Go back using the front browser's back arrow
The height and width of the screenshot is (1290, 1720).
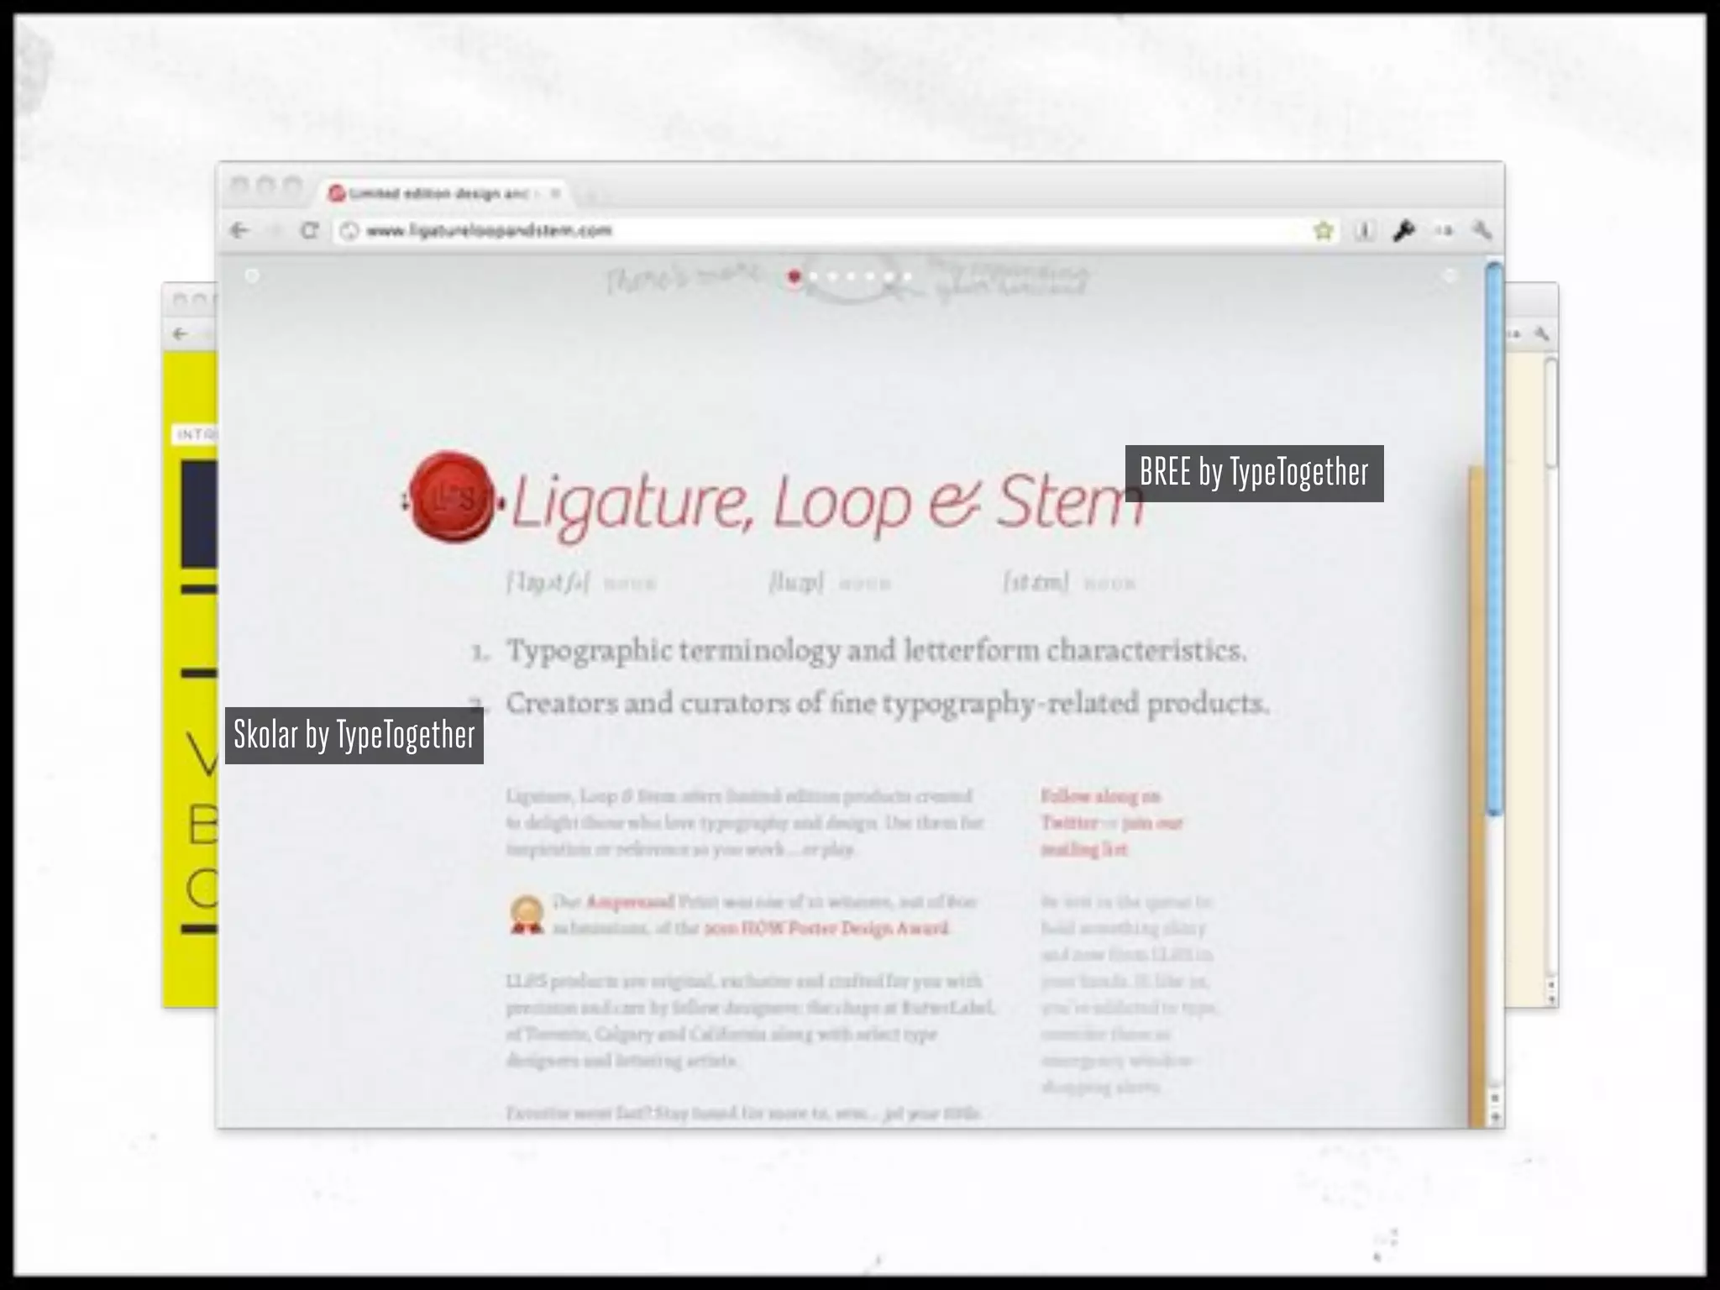(x=239, y=230)
